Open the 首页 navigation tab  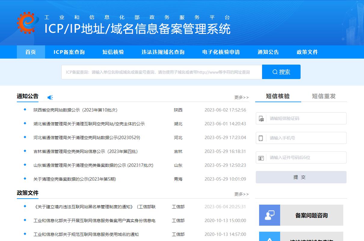(x=31, y=52)
